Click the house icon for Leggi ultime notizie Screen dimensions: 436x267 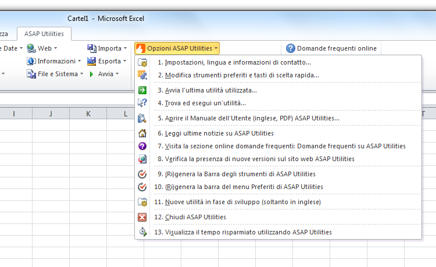(x=142, y=133)
